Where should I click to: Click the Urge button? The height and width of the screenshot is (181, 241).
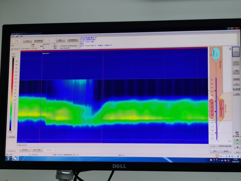tap(236, 84)
